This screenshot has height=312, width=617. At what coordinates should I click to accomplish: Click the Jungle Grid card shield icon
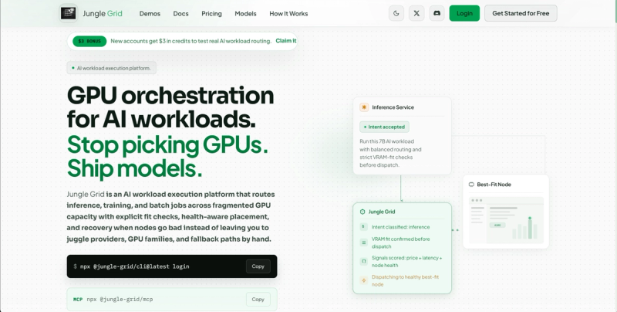[362, 212]
